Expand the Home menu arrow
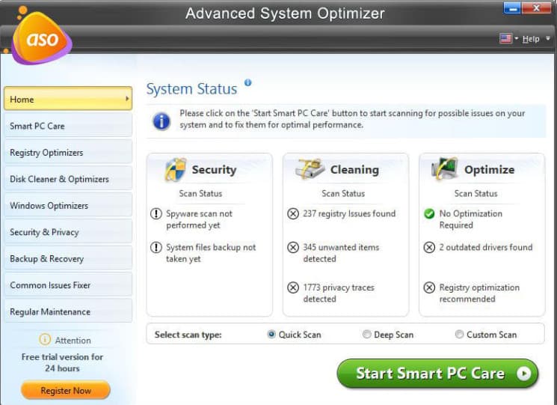This screenshot has width=557, height=405. (x=127, y=99)
